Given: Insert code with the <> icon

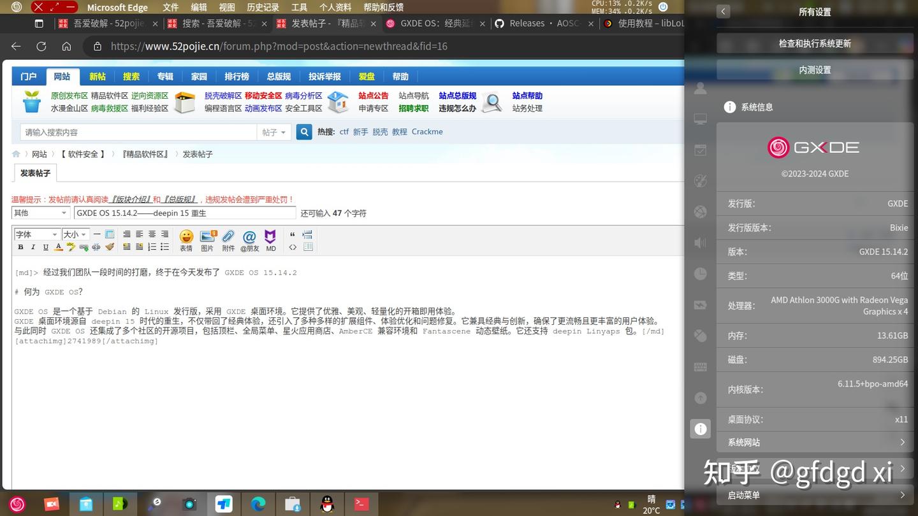Looking at the screenshot, I should click(x=292, y=247).
